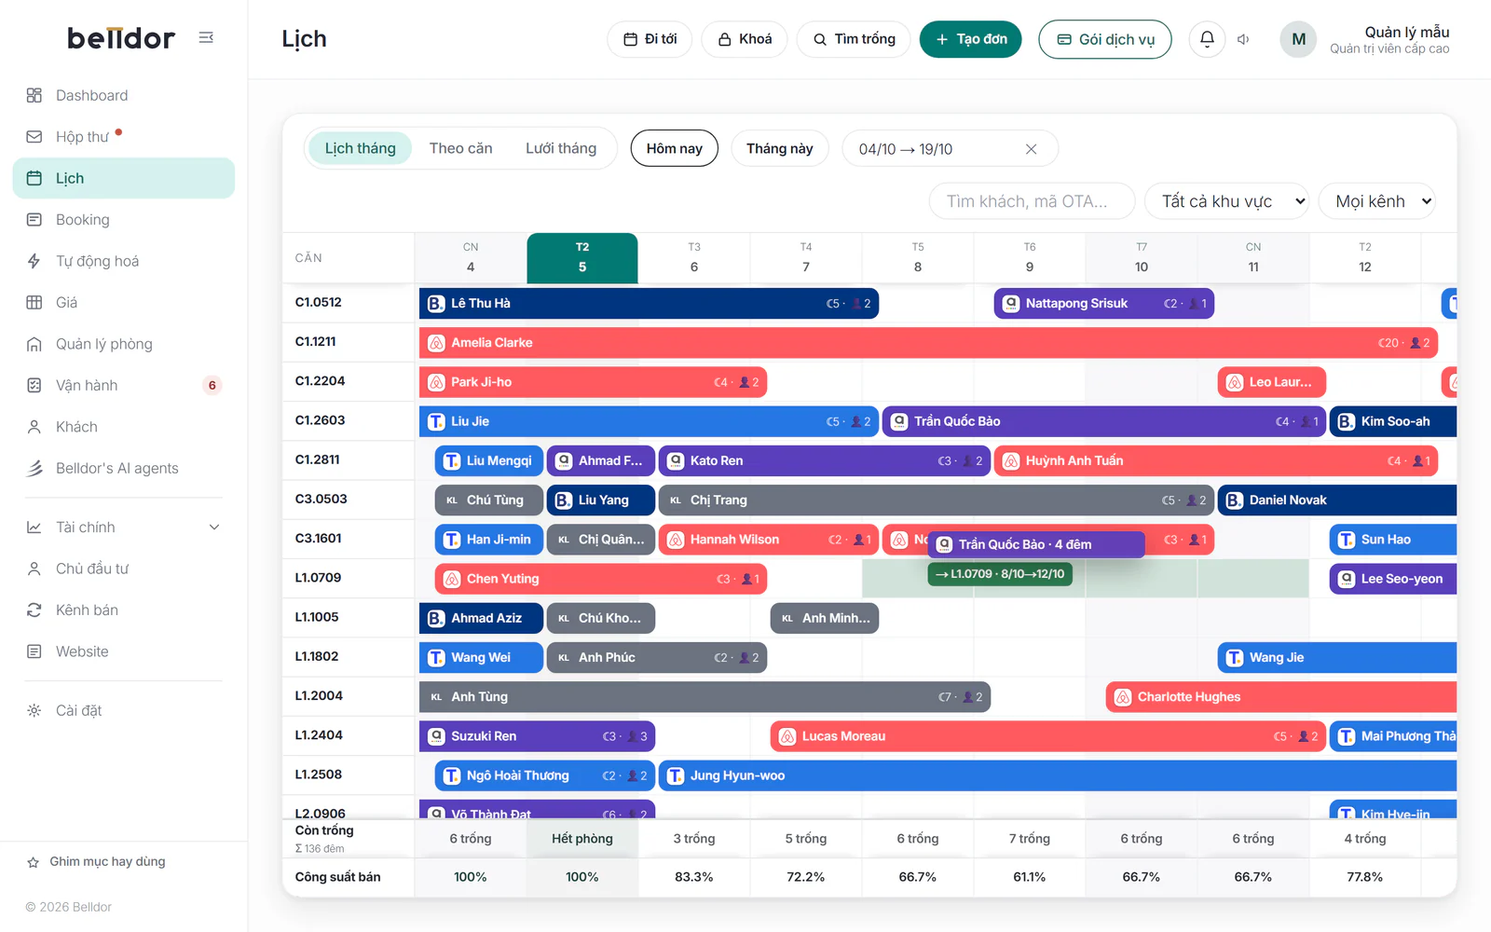This screenshot has width=1491, height=932.
Task: Click the Đi tới button
Action: click(x=650, y=39)
